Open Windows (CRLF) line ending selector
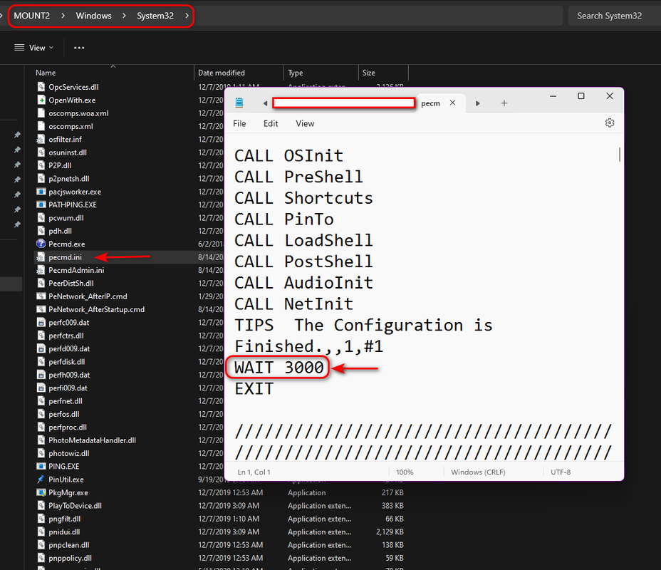 (478, 472)
